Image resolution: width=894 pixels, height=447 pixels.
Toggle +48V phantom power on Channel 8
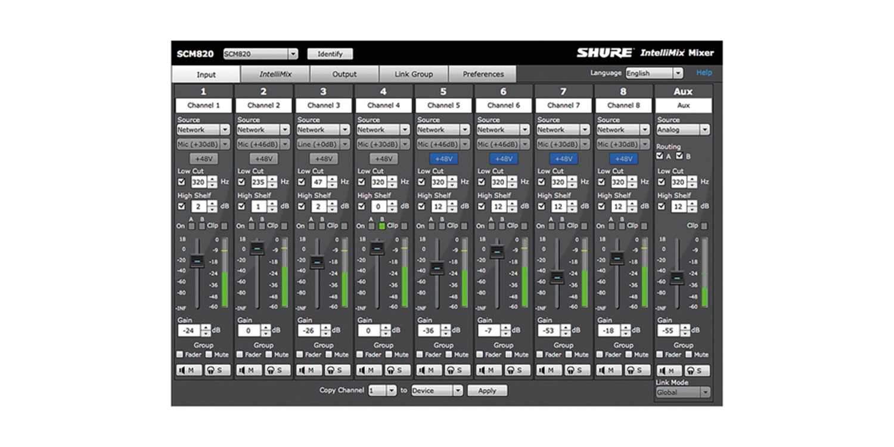pyautogui.click(x=623, y=159)
